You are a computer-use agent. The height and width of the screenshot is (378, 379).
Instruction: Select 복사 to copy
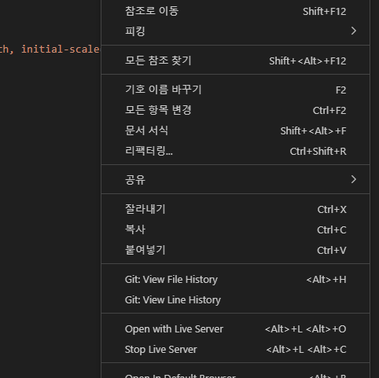tap(235, 229)
